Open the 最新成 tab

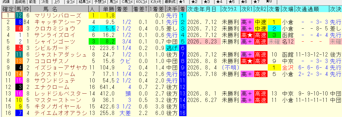[x=170, y=2]
